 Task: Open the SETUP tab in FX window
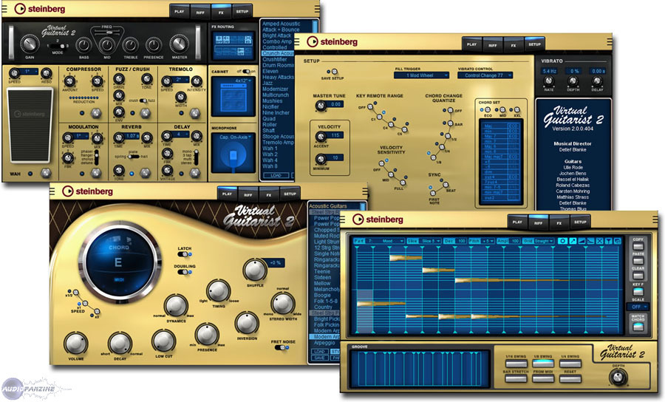(242, 11)
